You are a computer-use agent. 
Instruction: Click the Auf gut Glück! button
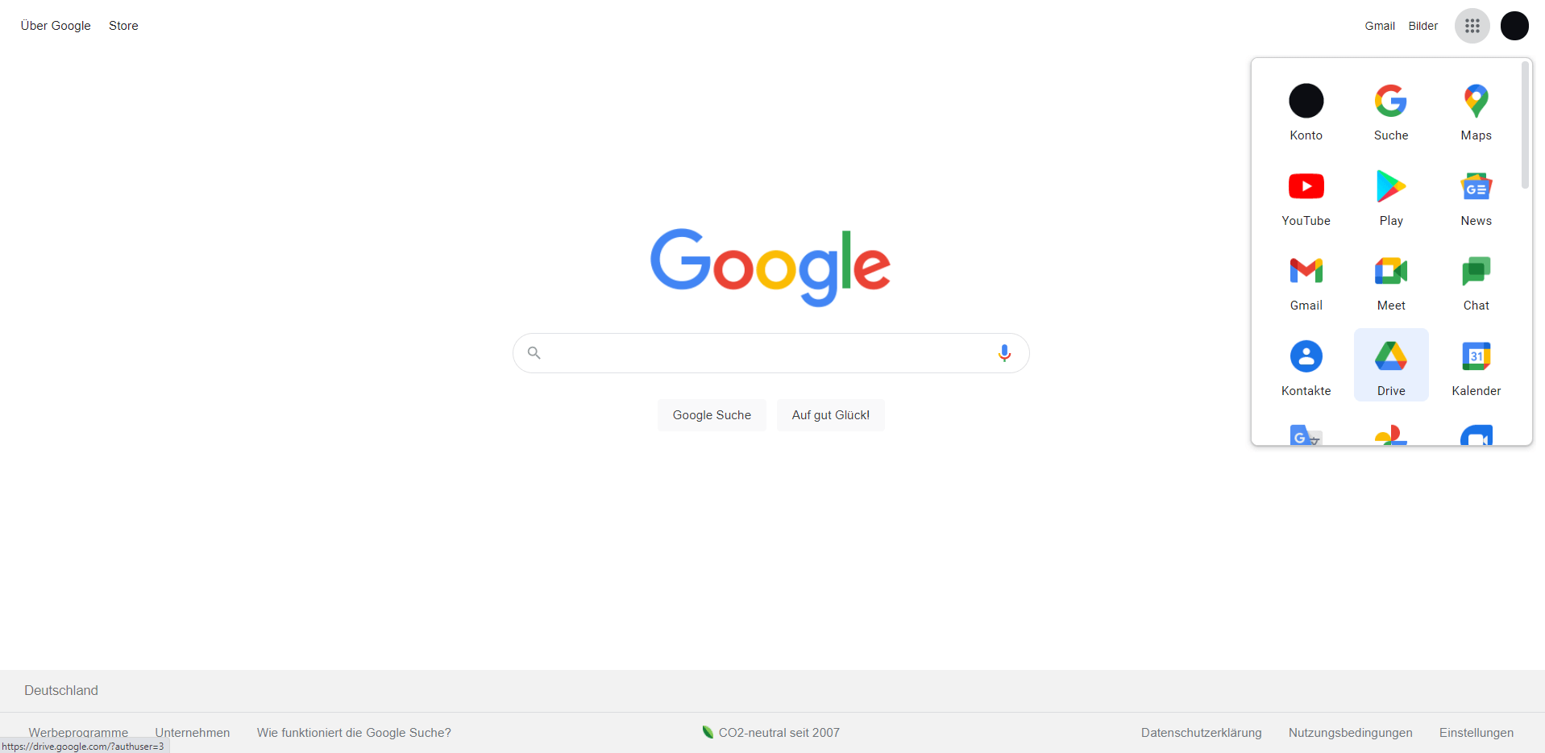point(830,415)
